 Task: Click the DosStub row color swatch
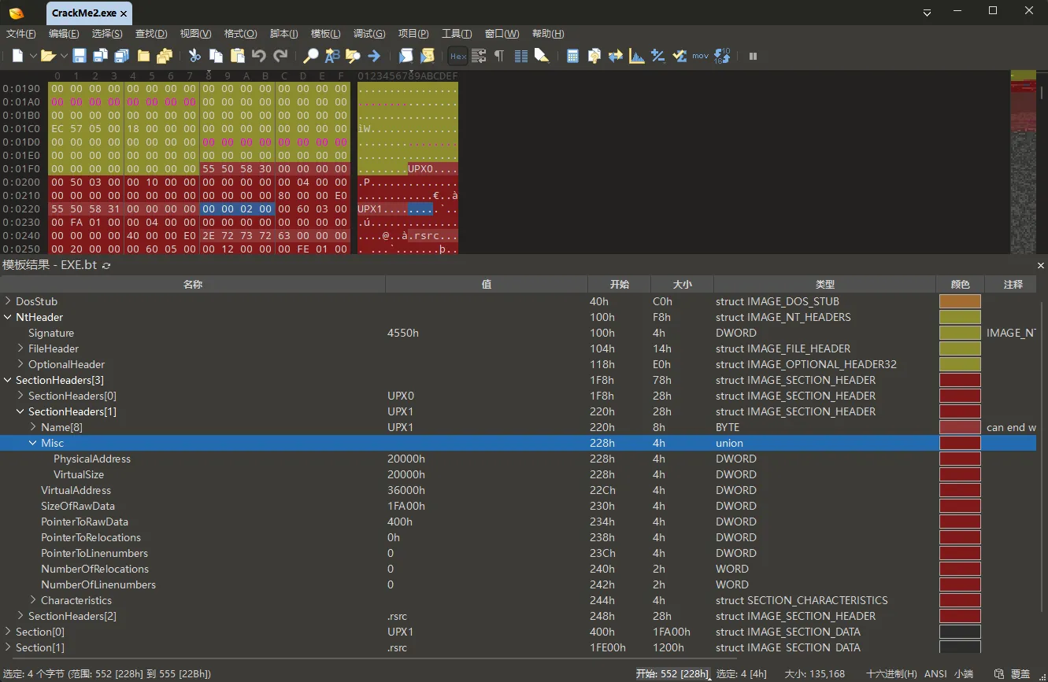(960, 301)
